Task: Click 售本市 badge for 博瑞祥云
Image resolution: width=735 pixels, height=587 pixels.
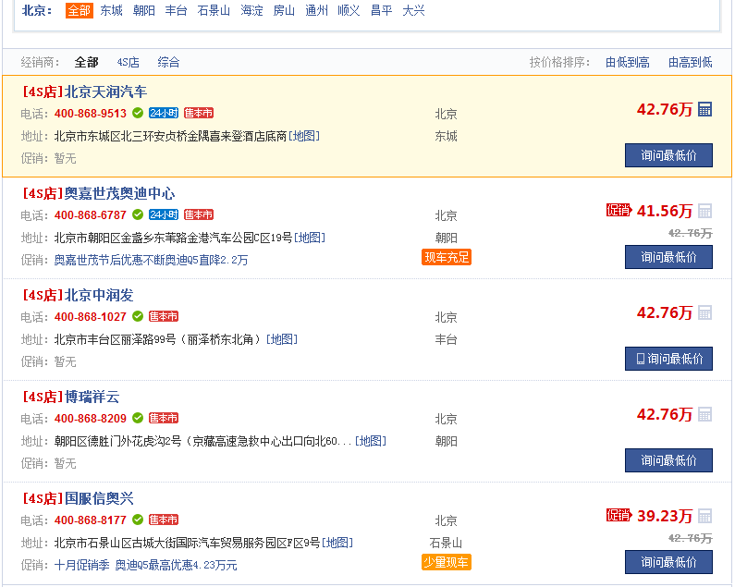Action: [164, 418]
